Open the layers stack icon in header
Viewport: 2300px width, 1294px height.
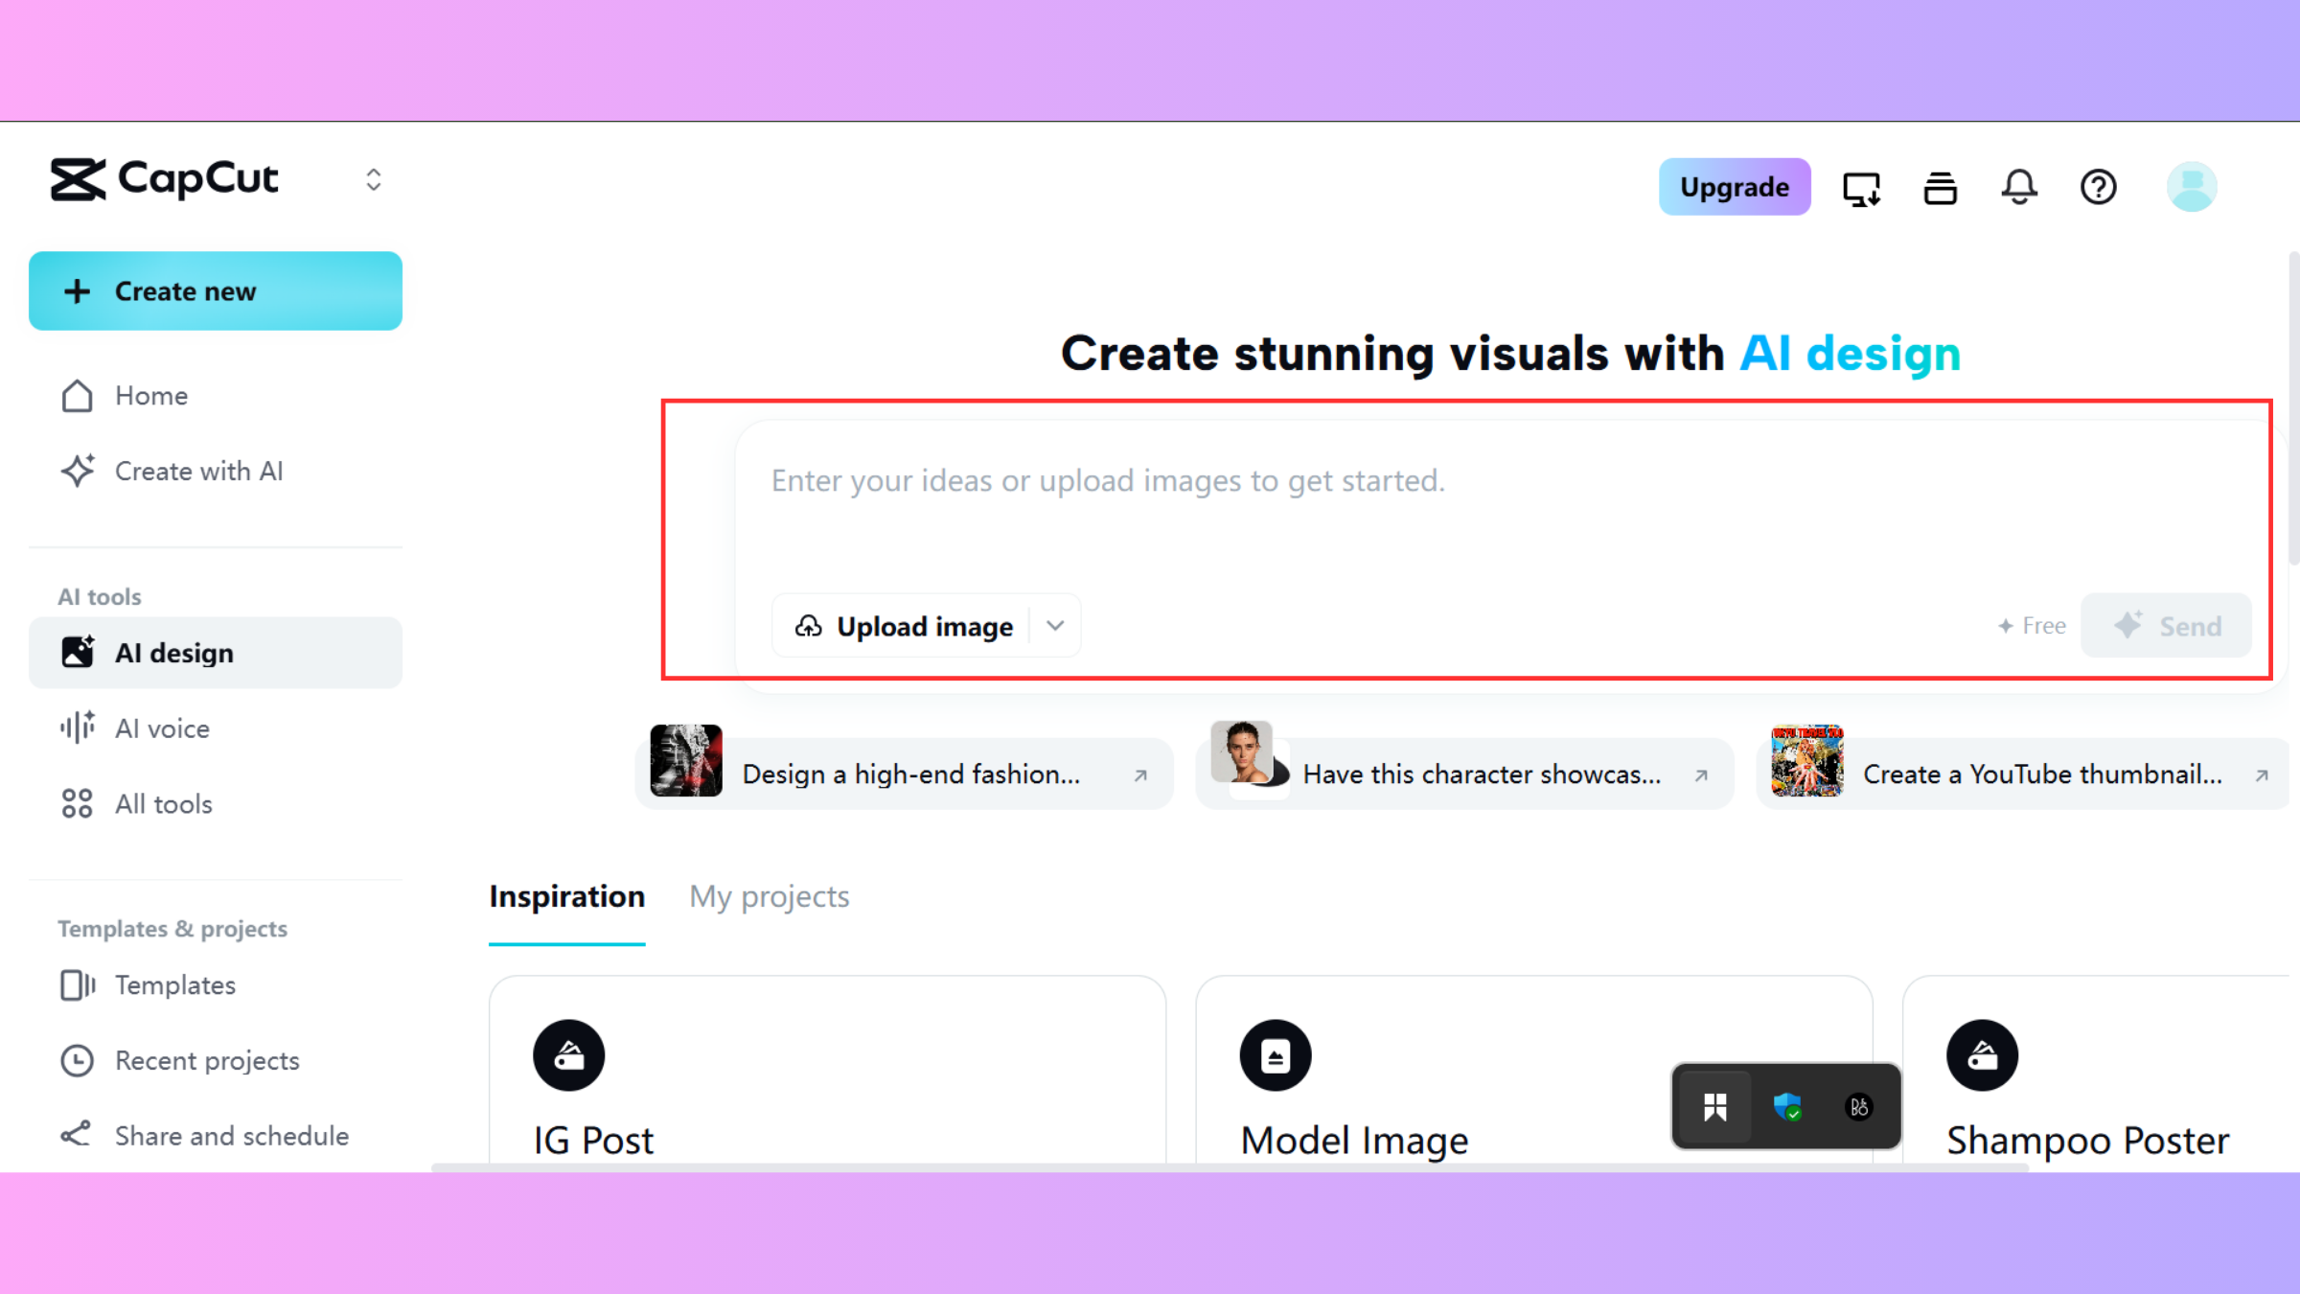pyautogui.click(x=1940, y=188)
